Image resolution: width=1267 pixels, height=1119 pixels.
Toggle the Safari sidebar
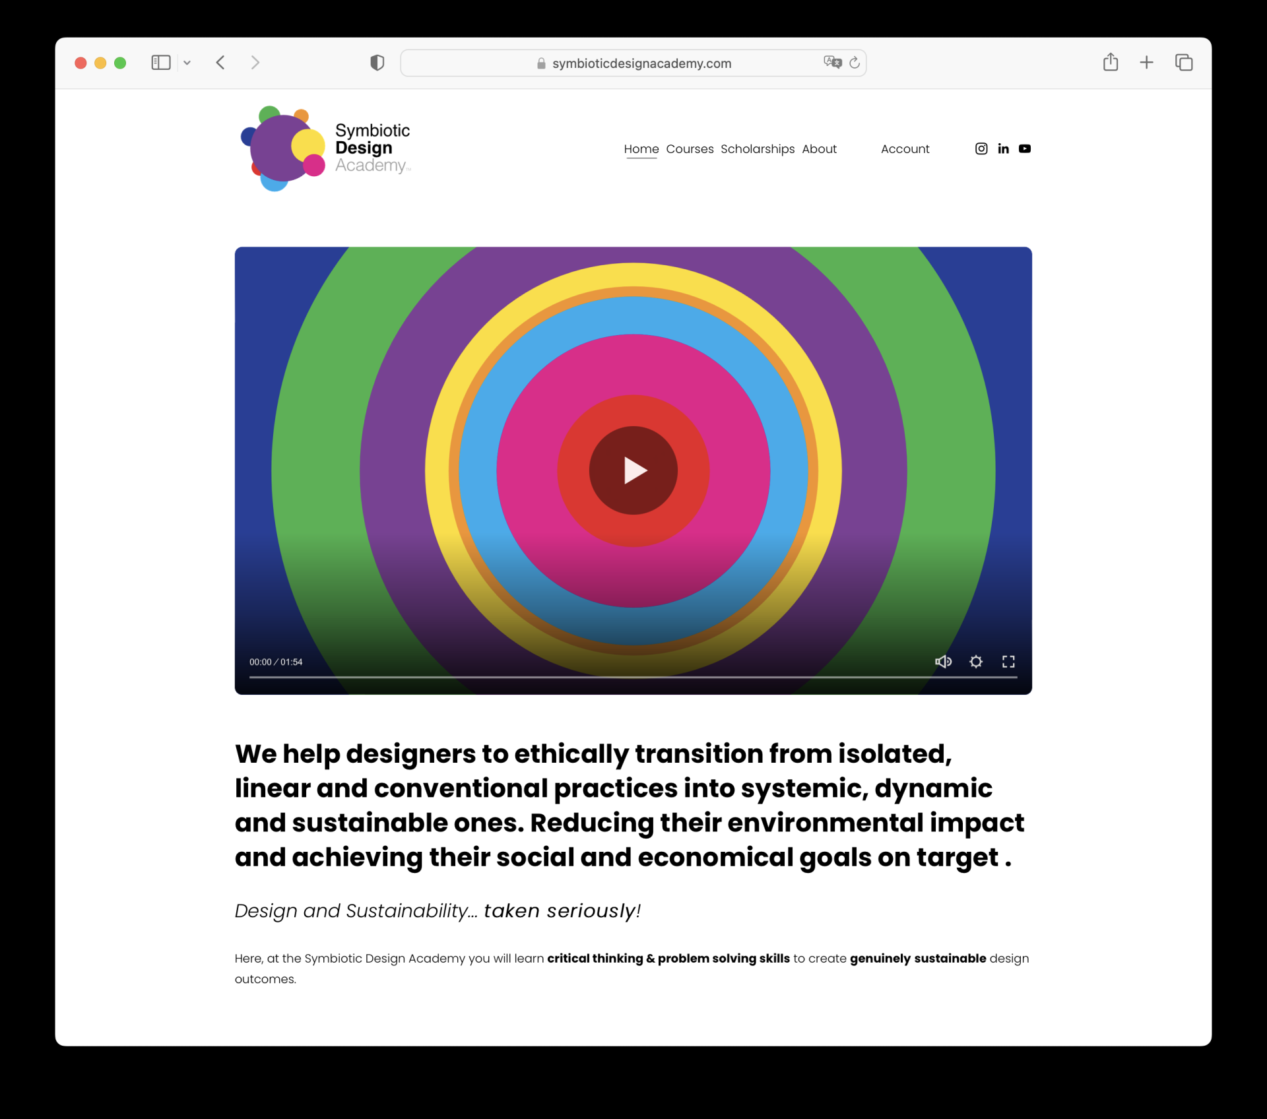(161, 63)
